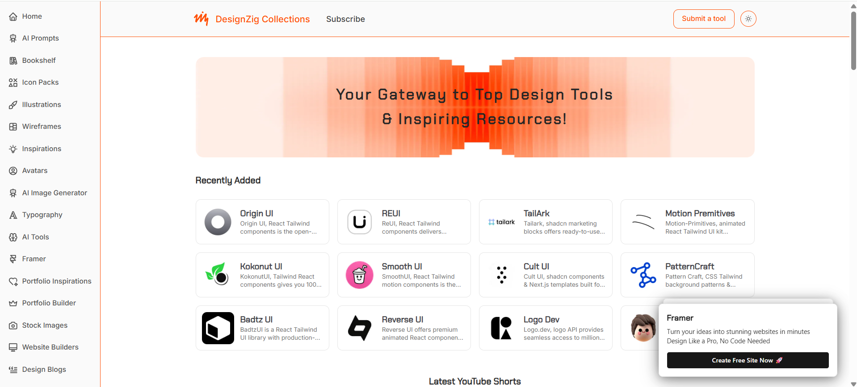The width and height of the screenshot is (857, 387).
Task: Click the tailark logo image
Action: coord(501,222)
